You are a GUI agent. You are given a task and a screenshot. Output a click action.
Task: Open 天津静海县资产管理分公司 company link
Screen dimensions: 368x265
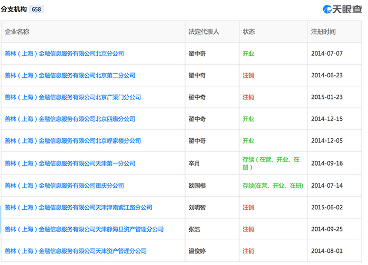[84, 230]
